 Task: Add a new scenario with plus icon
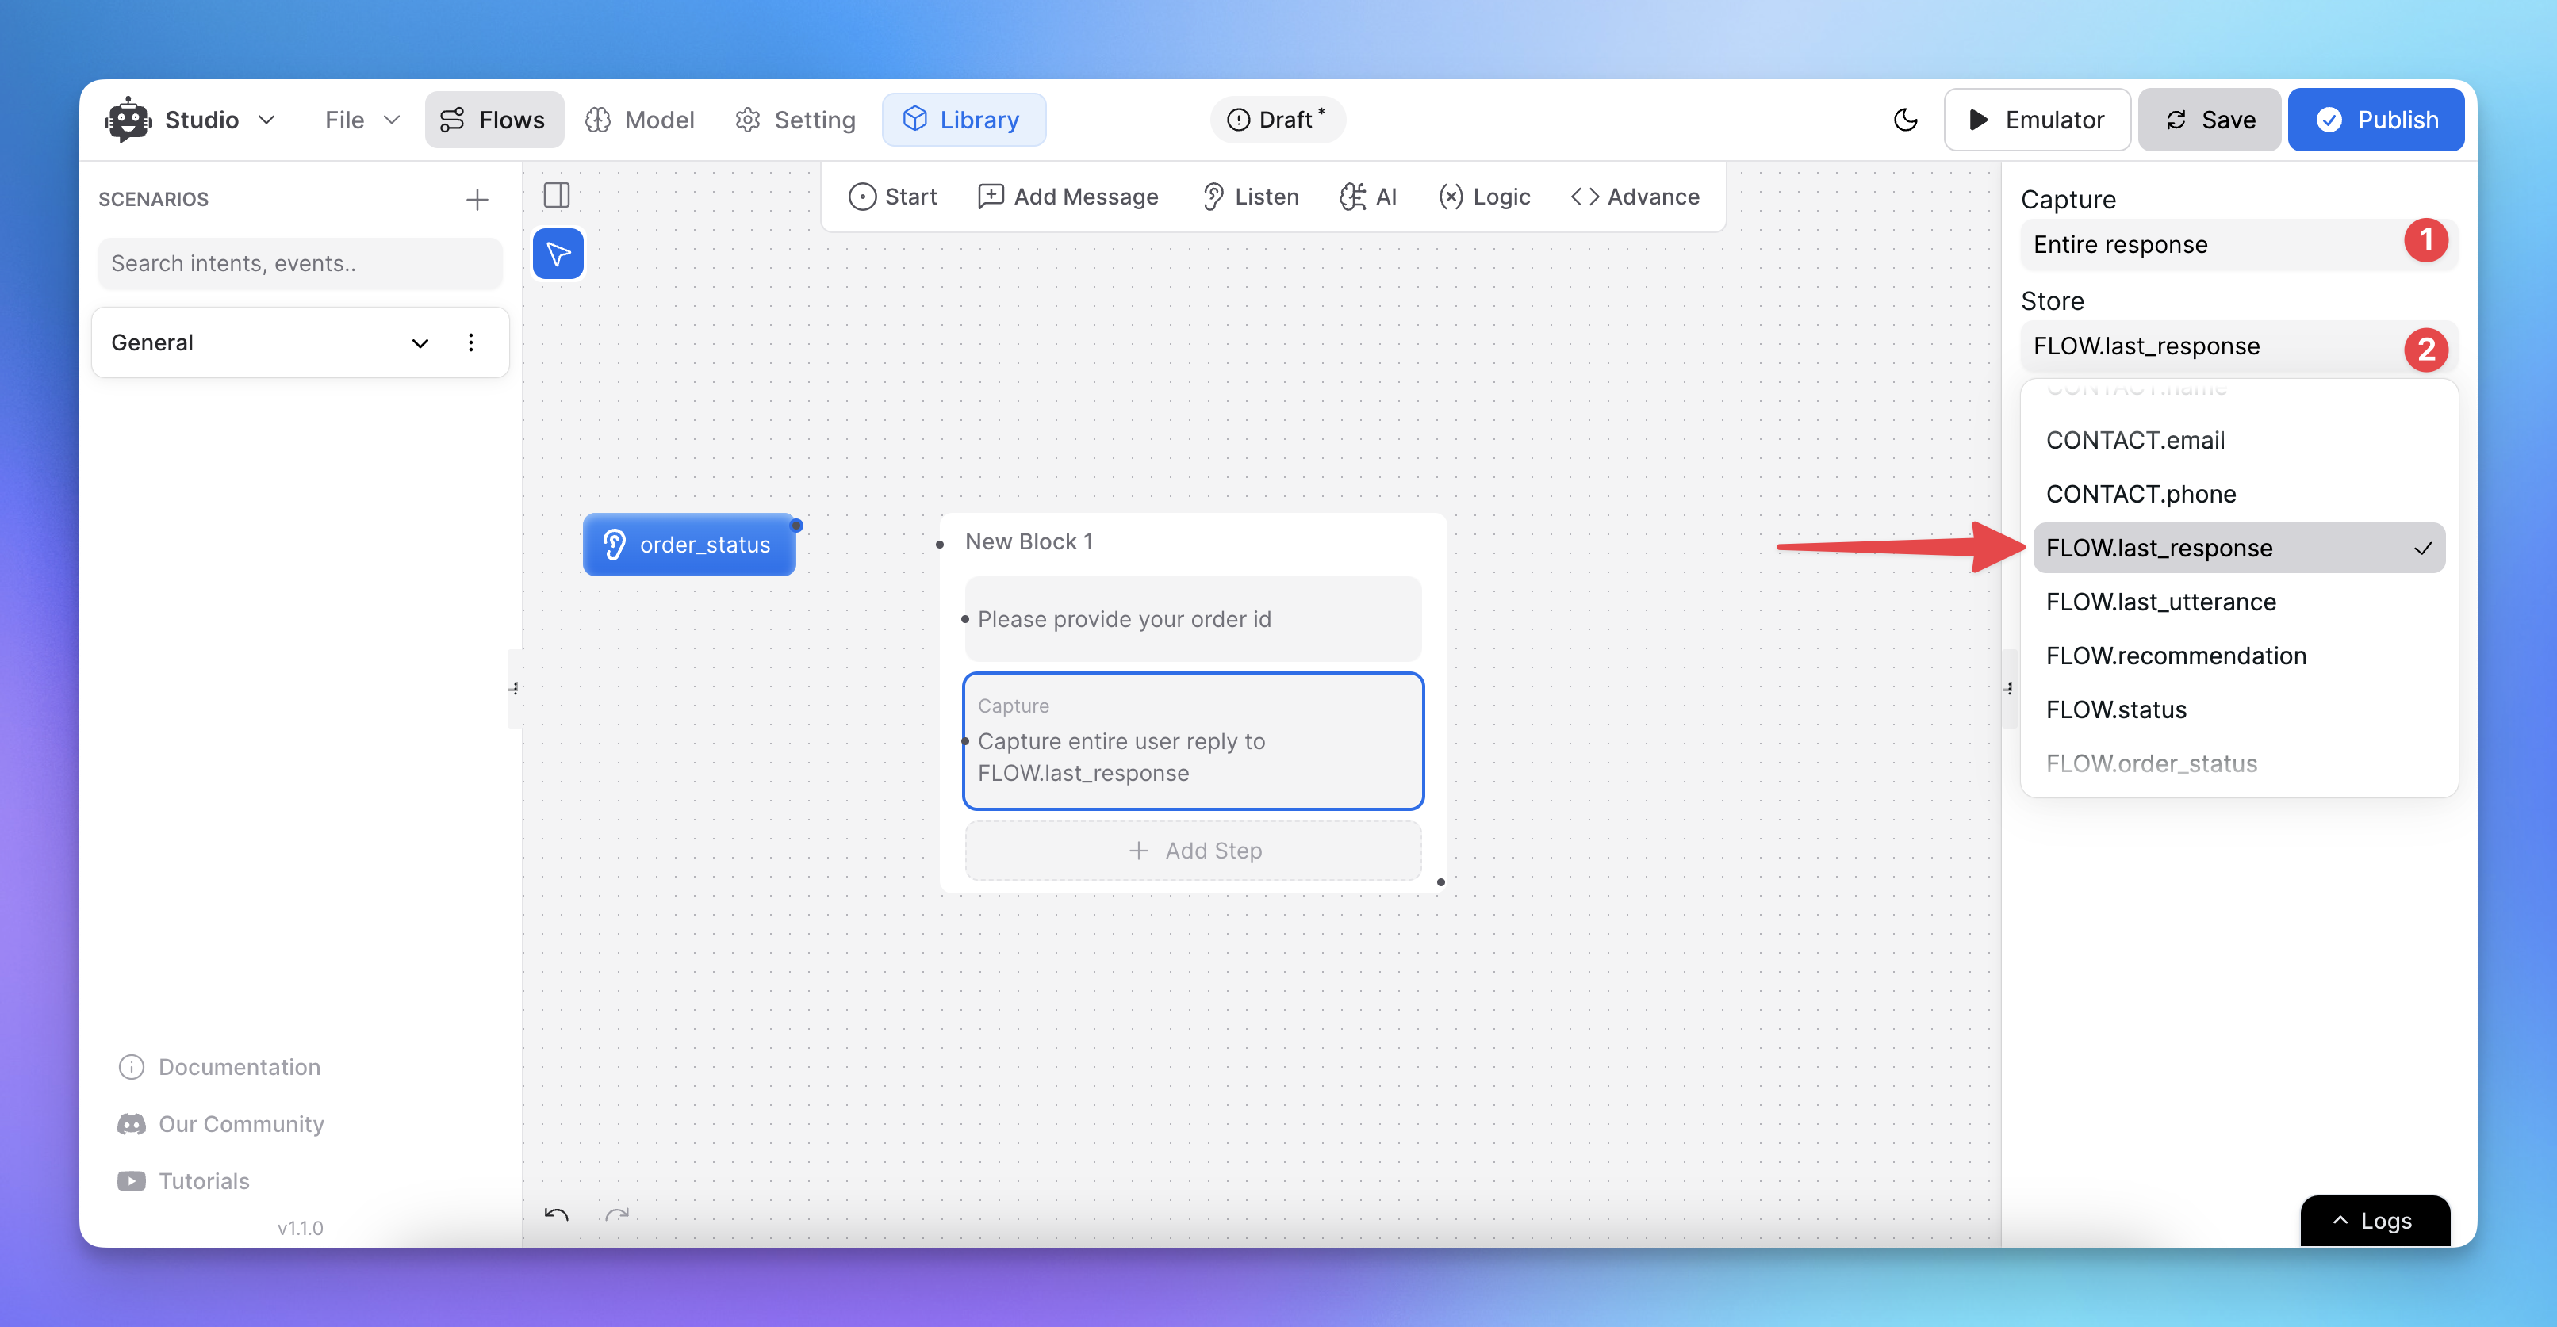click(477, 199)
